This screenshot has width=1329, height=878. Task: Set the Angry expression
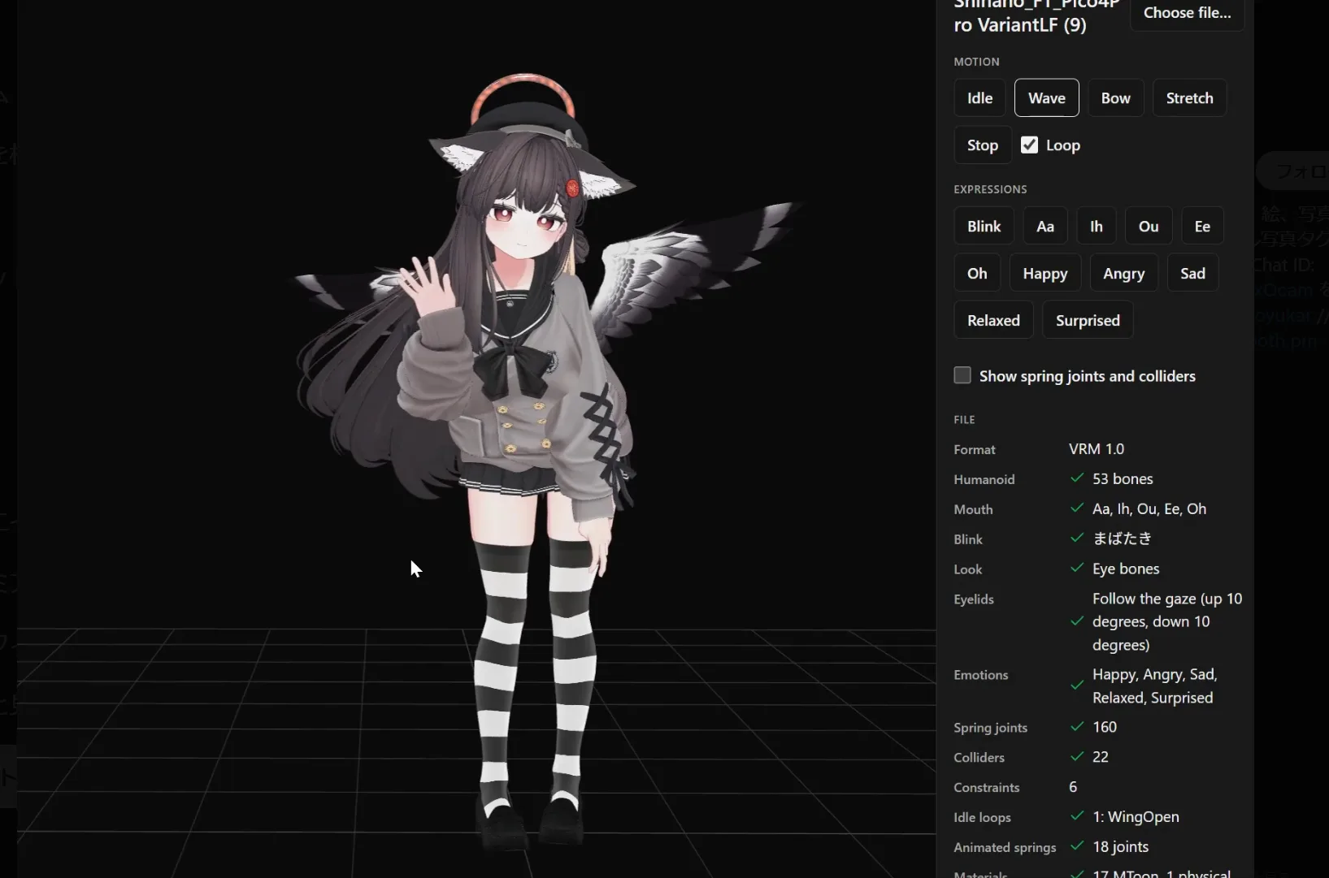(1123, 273)
